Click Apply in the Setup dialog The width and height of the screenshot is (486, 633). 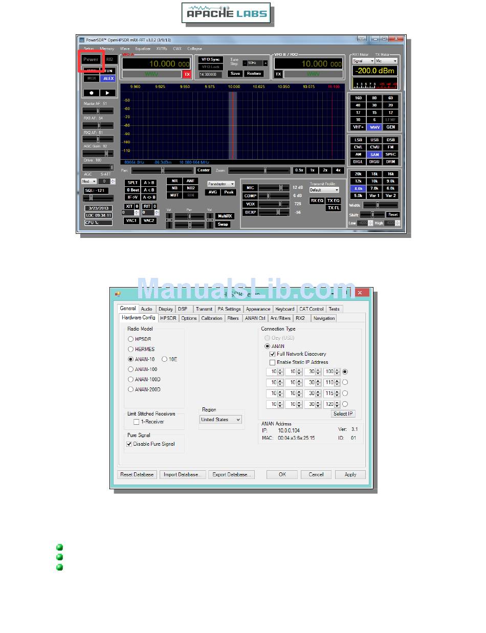[x=350, y=474]
